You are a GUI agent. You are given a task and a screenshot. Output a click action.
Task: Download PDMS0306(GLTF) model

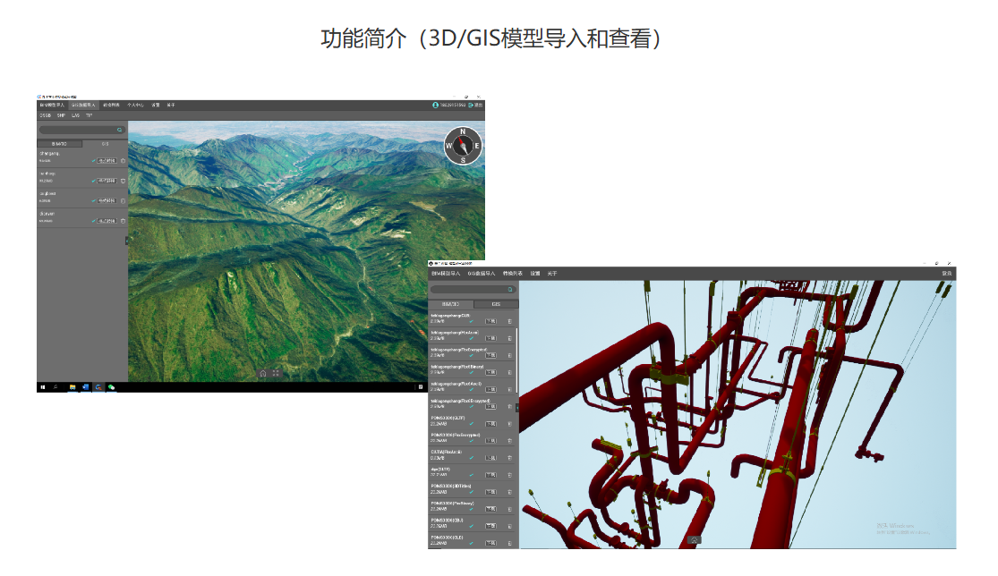490,423
